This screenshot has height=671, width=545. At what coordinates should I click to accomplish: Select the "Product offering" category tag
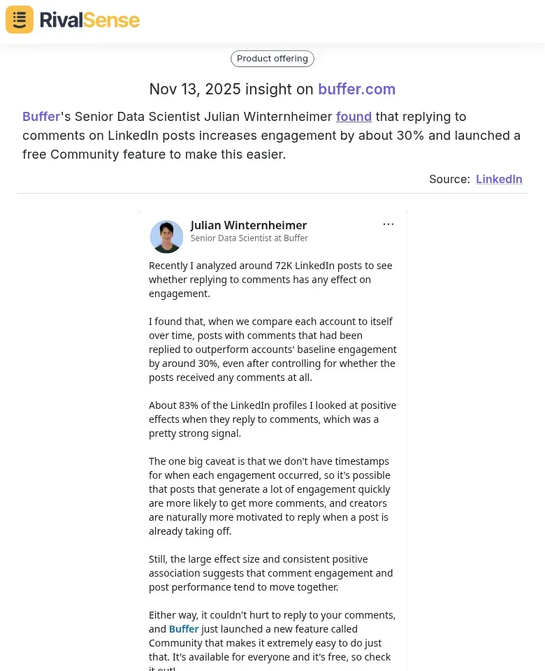pyautogui.click(x=272, y=59)
